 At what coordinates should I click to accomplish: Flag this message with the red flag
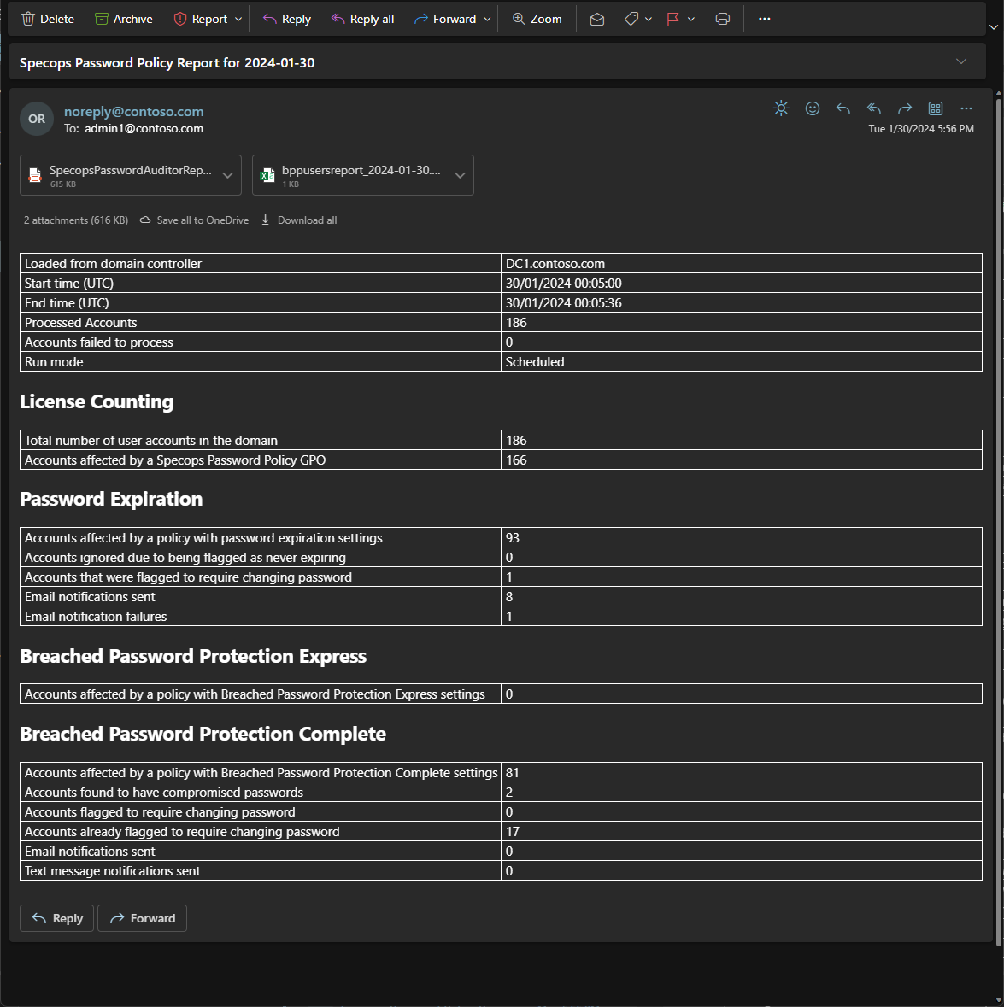(672, 20)
